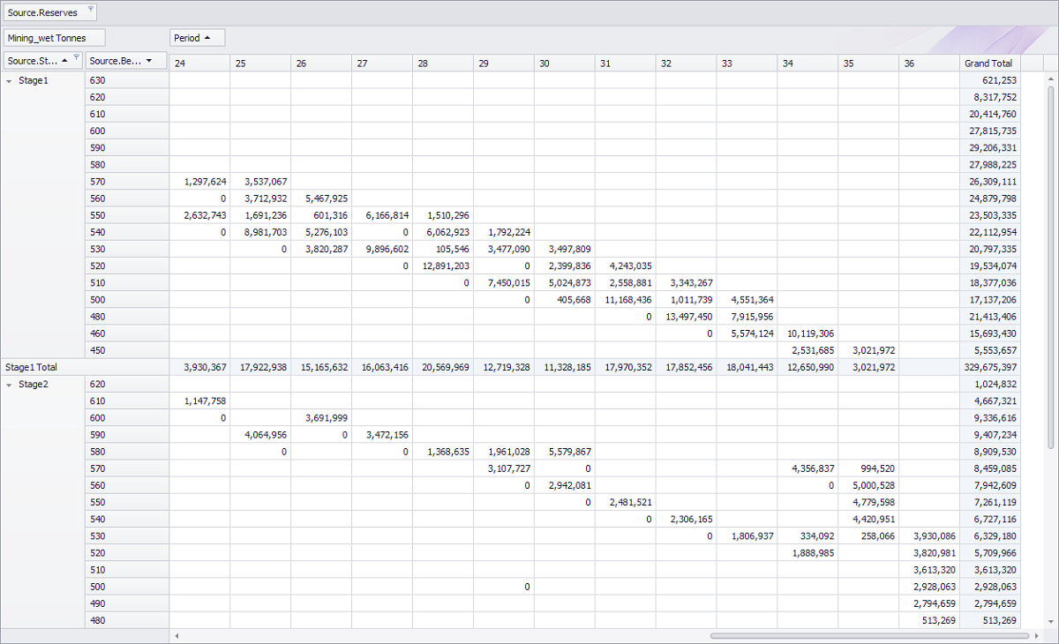Collapse the Stage1 group

[x=11, y=79]
